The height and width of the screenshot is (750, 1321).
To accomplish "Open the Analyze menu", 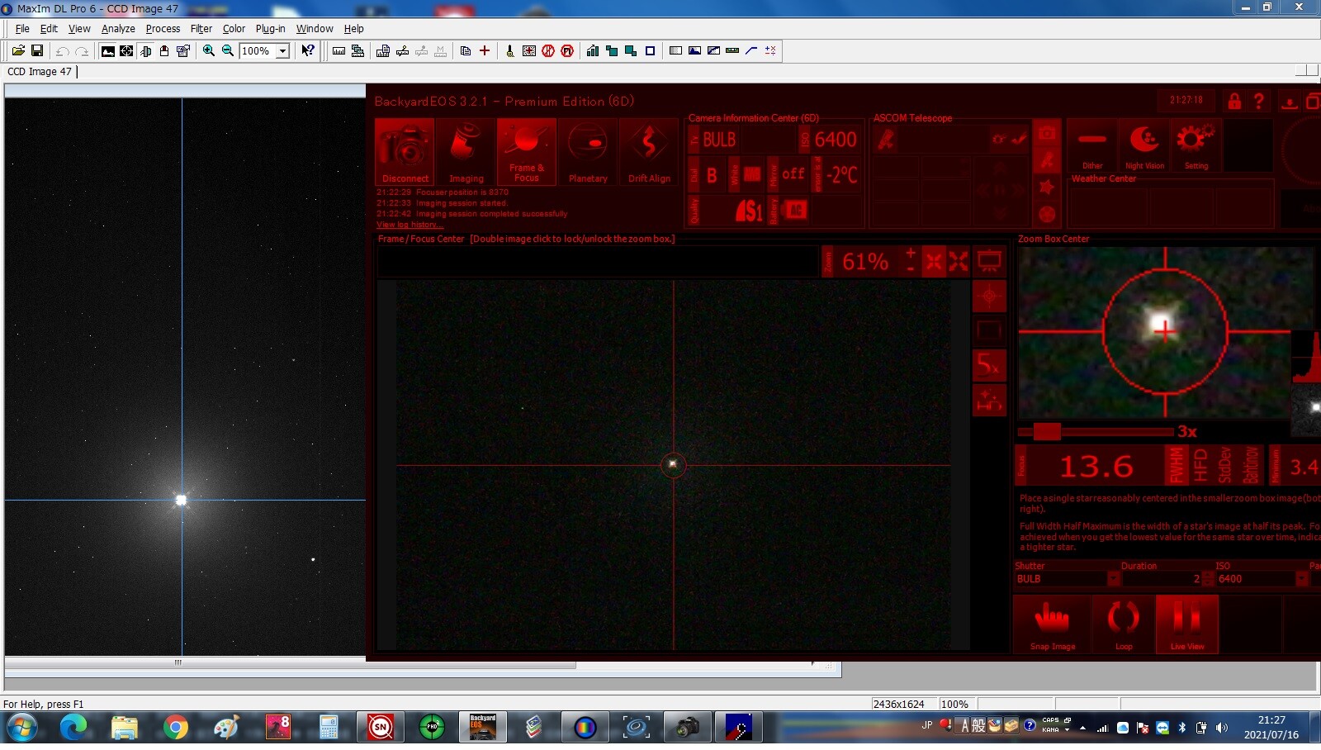I will [x=118, y=28].
